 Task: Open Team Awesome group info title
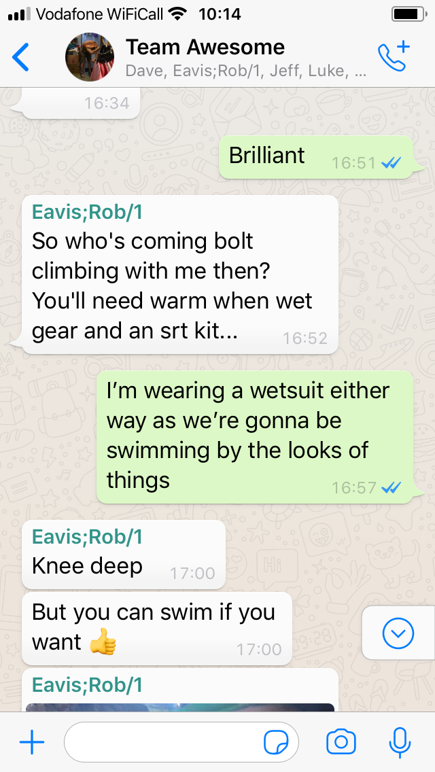(x=205, y=48)
